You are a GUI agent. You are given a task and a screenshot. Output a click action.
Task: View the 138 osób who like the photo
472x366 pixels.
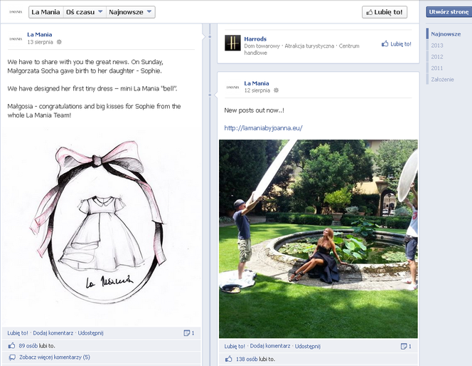(x=247, y=359)
